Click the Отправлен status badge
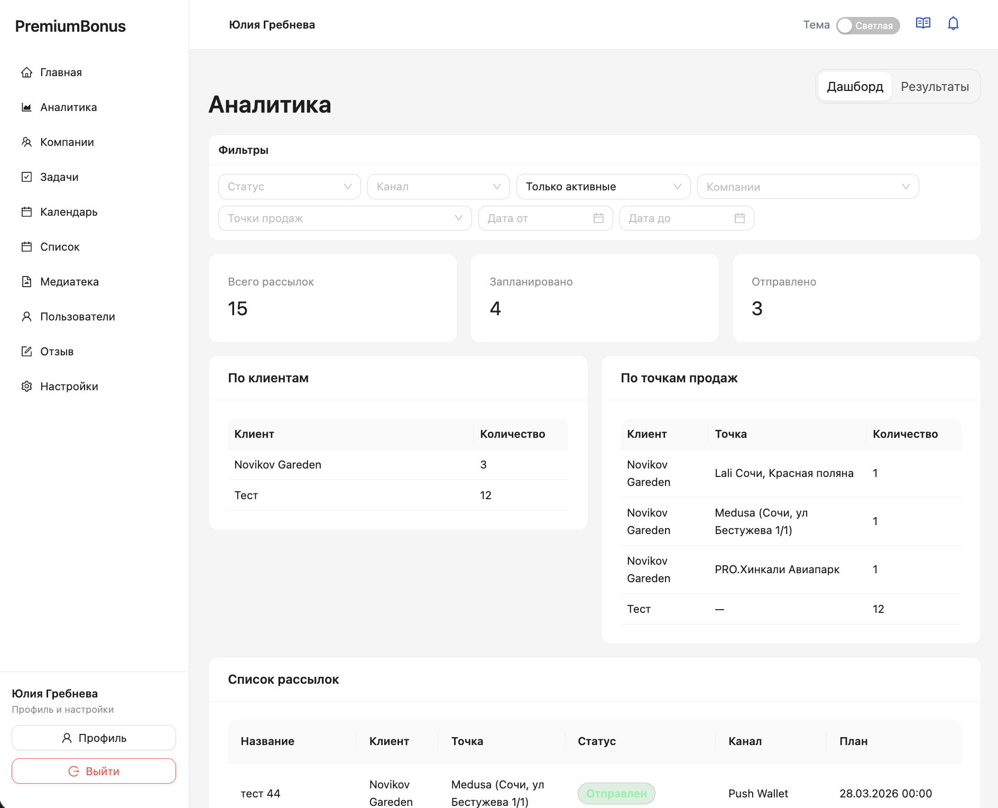 tap(616, 793)
